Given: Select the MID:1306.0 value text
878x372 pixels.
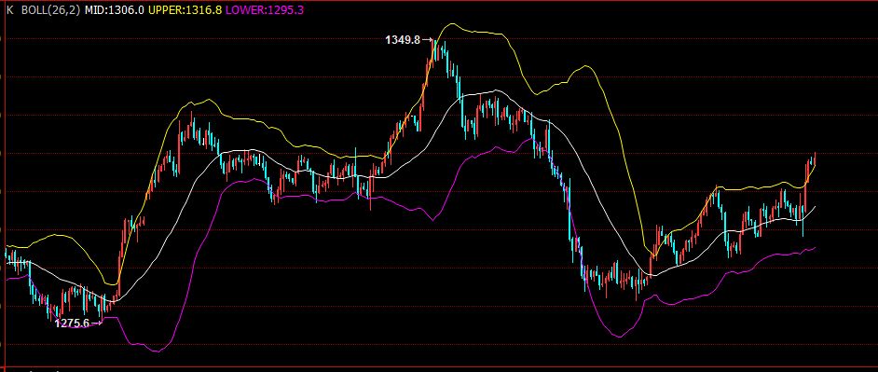Looking at the screenshot, I should pyautogui.click(x=115, y=10).
